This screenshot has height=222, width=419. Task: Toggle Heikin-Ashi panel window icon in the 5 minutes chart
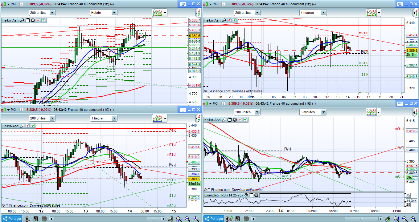tap(229, 119)
